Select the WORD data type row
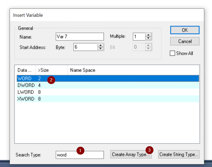Image resolution: width=212 pixels, height=167 pixels. (108, 79)
